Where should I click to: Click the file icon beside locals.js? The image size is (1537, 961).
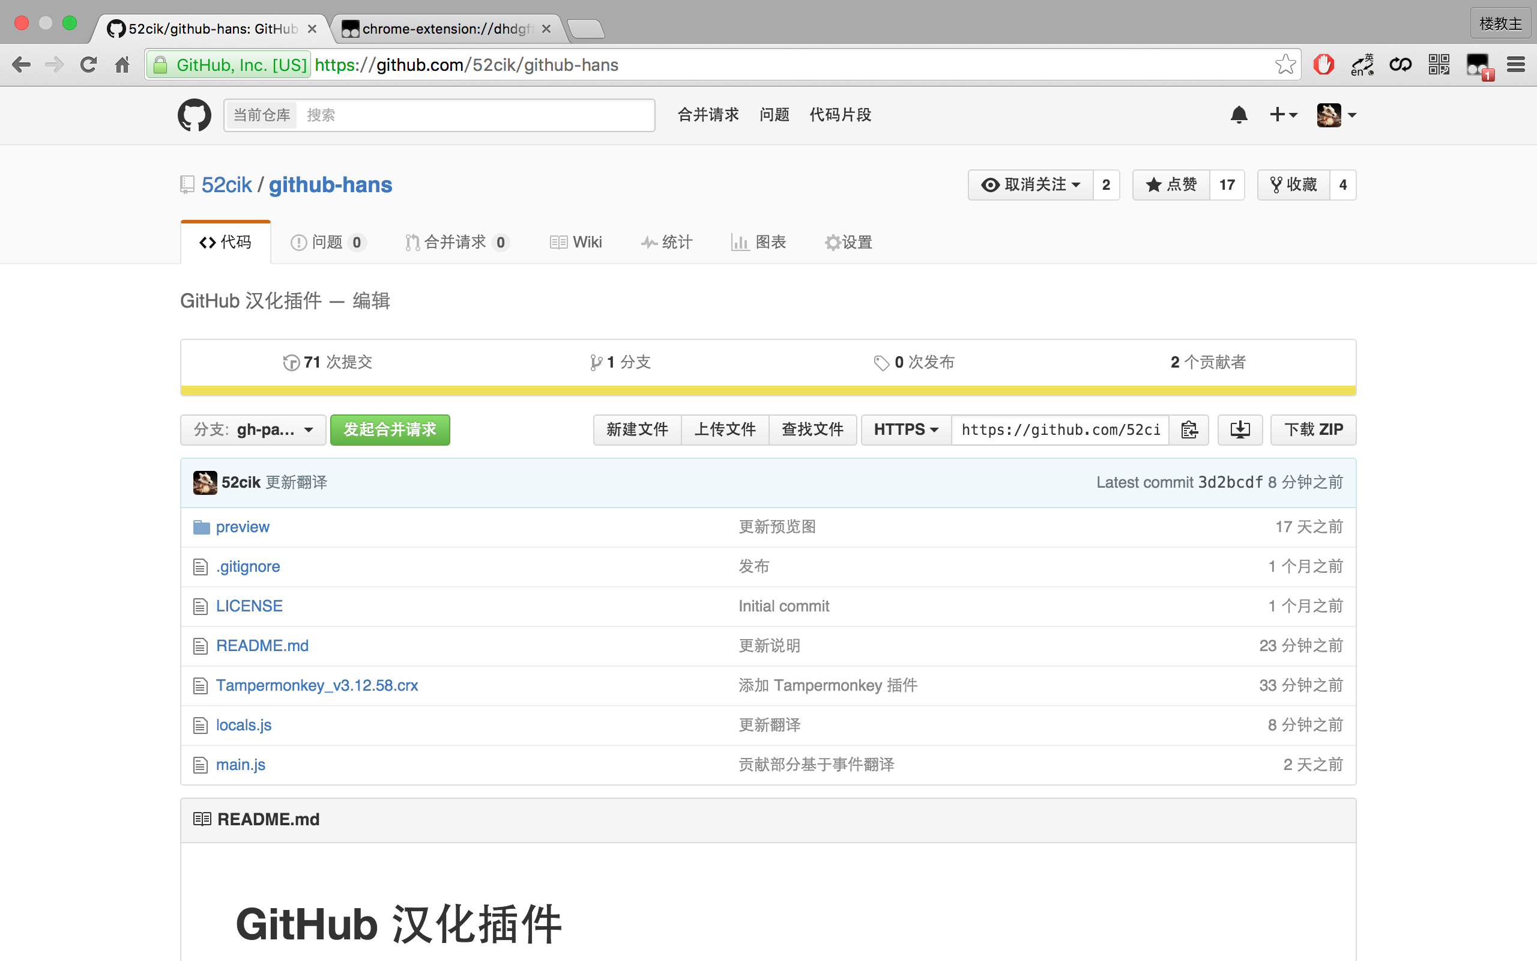200,726
